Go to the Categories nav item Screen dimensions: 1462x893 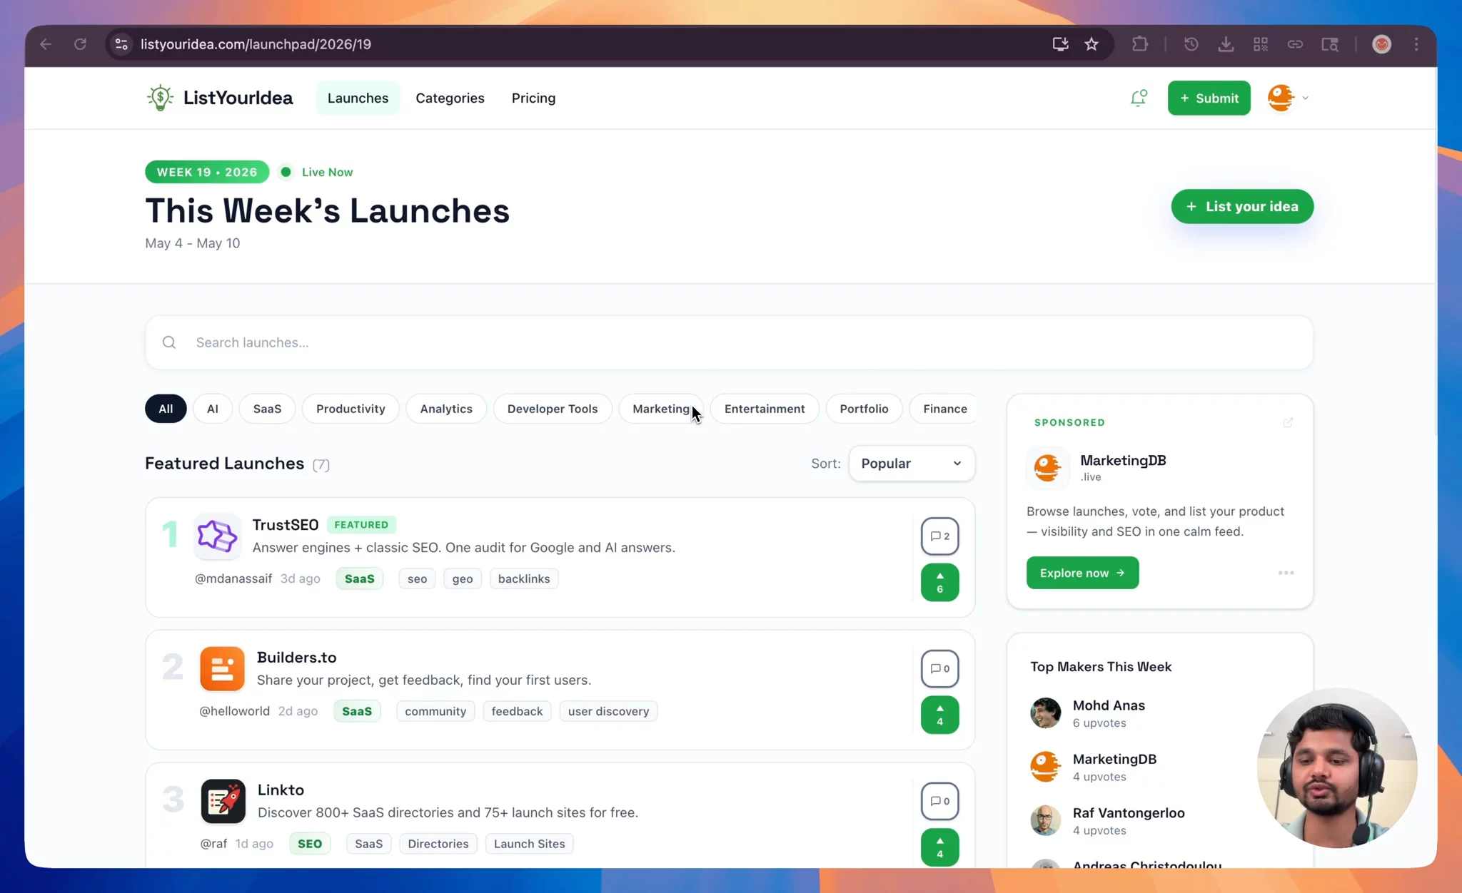[x=450, y=98]
